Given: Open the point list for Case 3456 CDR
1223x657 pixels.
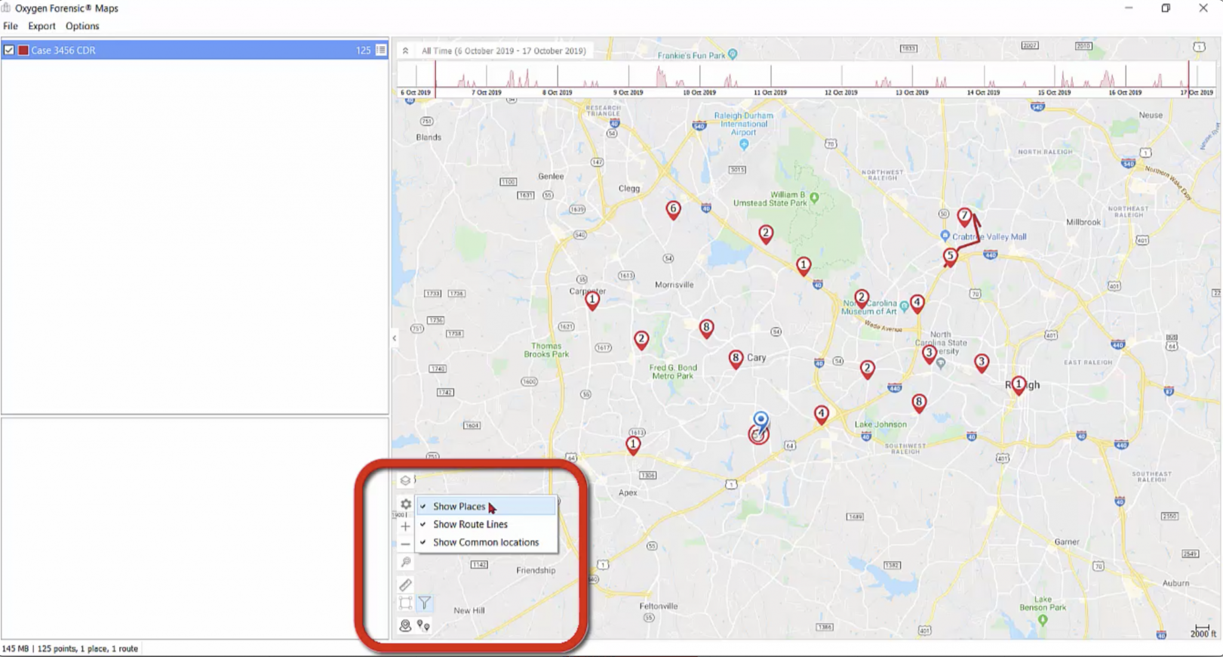Looking at the screenshot, I should pos(380,50).
